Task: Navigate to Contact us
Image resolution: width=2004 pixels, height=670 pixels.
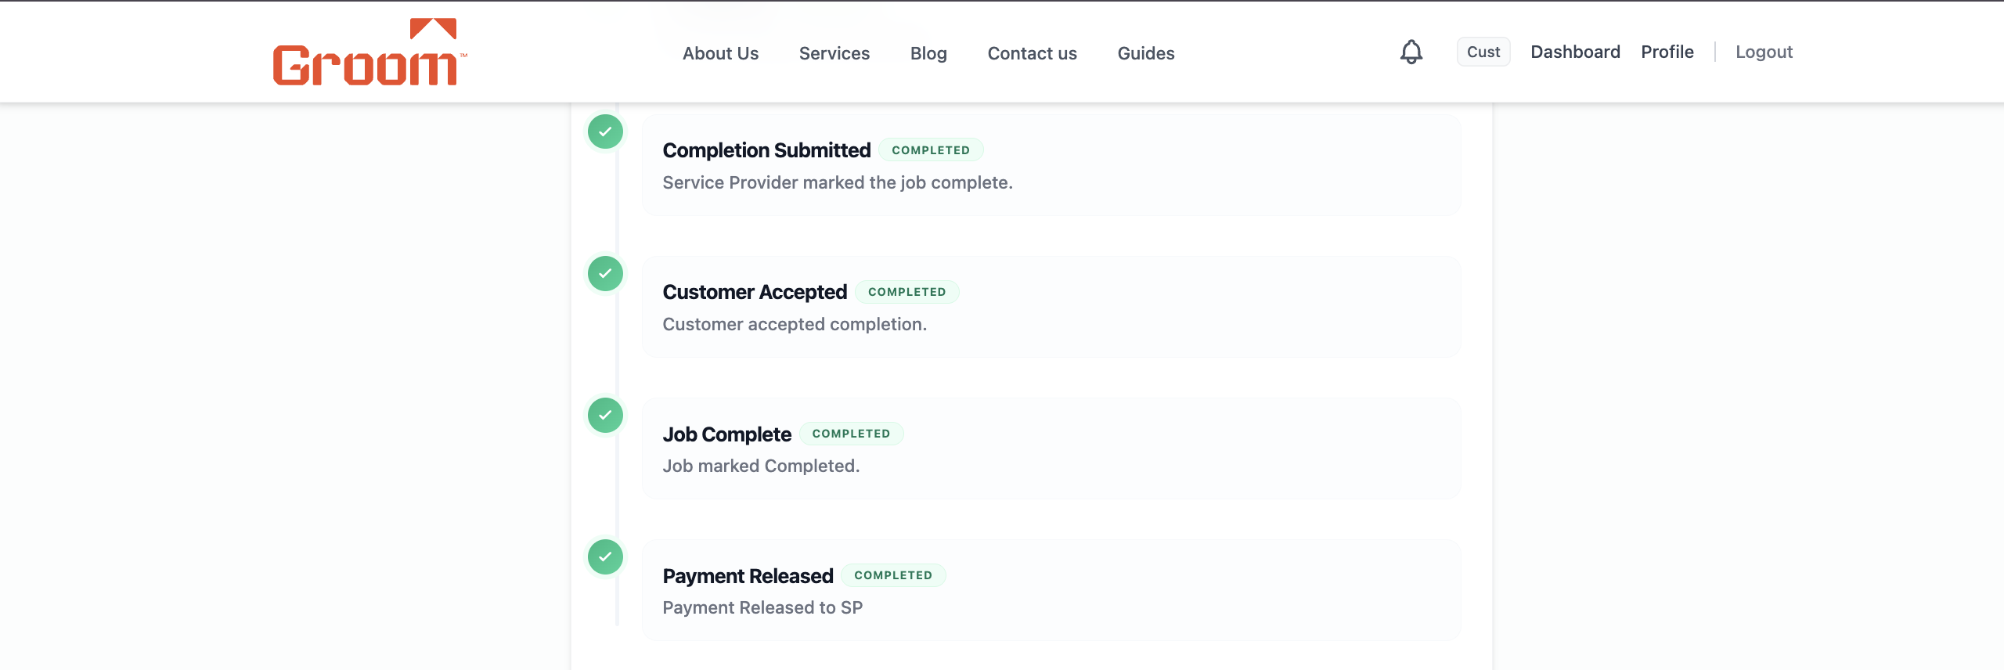Action: [1032, 53]
